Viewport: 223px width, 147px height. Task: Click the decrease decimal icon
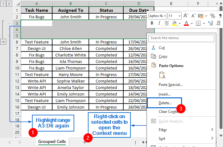[x=218, y=23]
